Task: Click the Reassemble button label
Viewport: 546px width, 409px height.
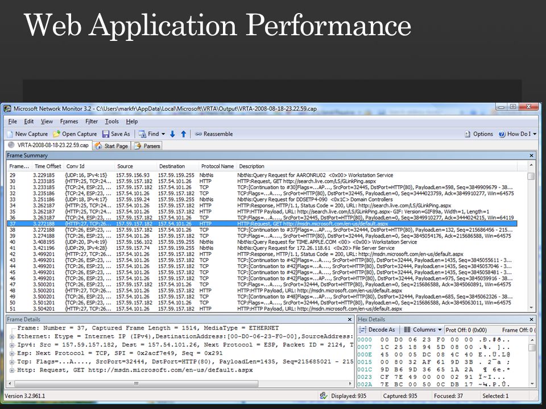Action: [218, 134]
